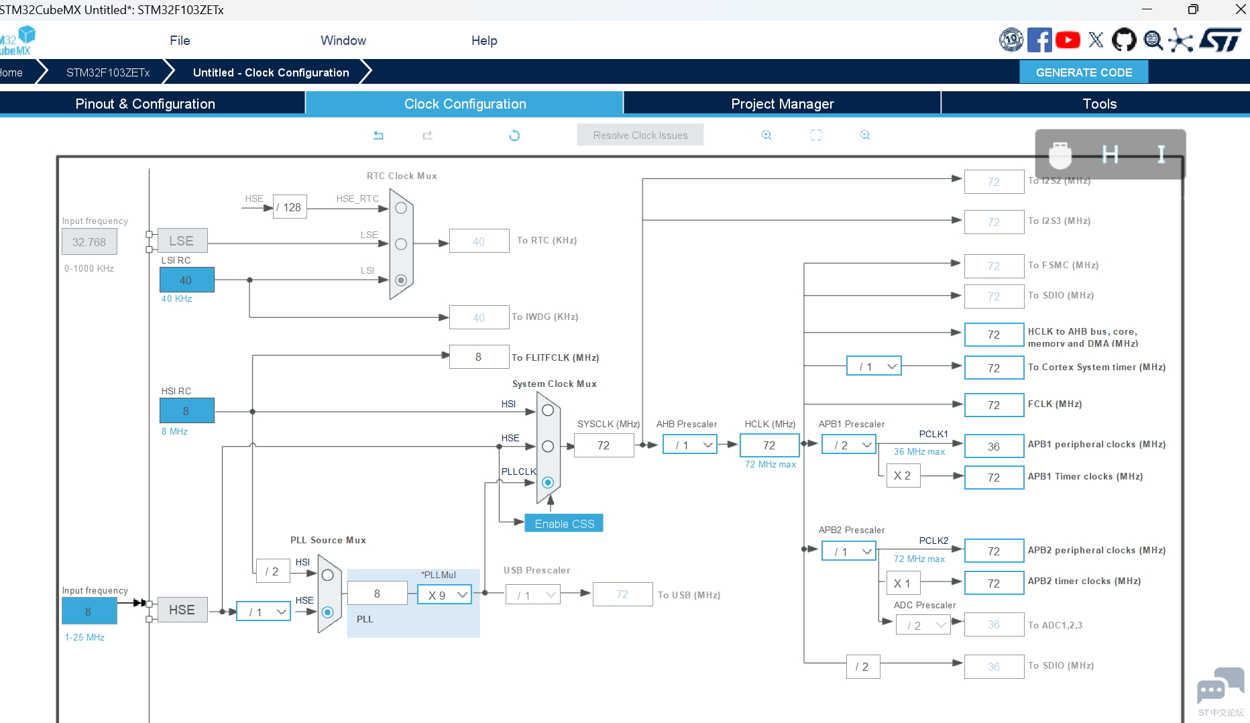Undo the last clock configuration change
The height and width of the screenshot is (723, 1250).
(378, 135)
